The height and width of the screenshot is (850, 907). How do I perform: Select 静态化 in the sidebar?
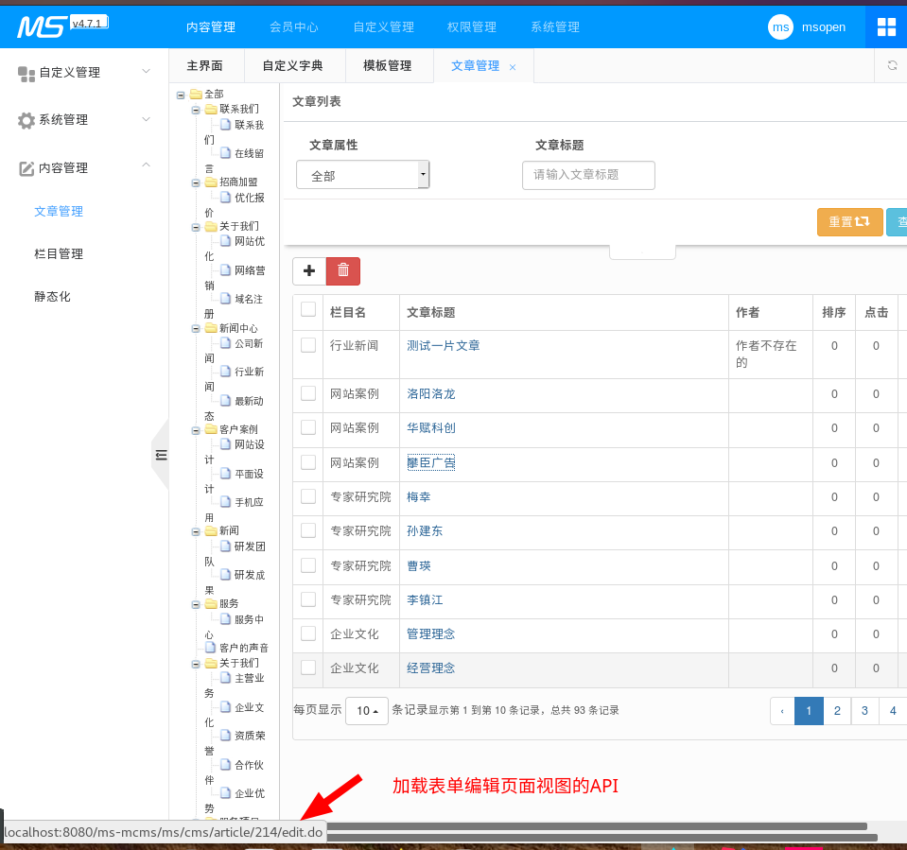[x=52, y=297]
